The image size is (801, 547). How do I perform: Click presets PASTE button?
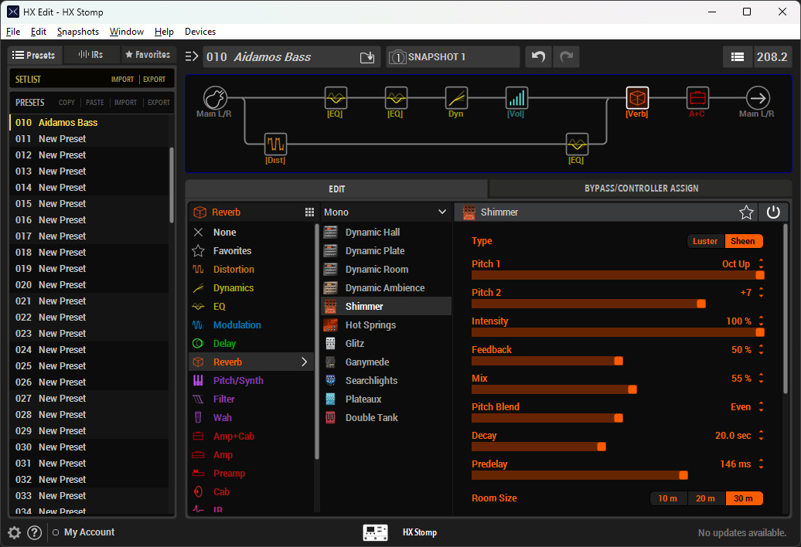[x=95, y=103]
